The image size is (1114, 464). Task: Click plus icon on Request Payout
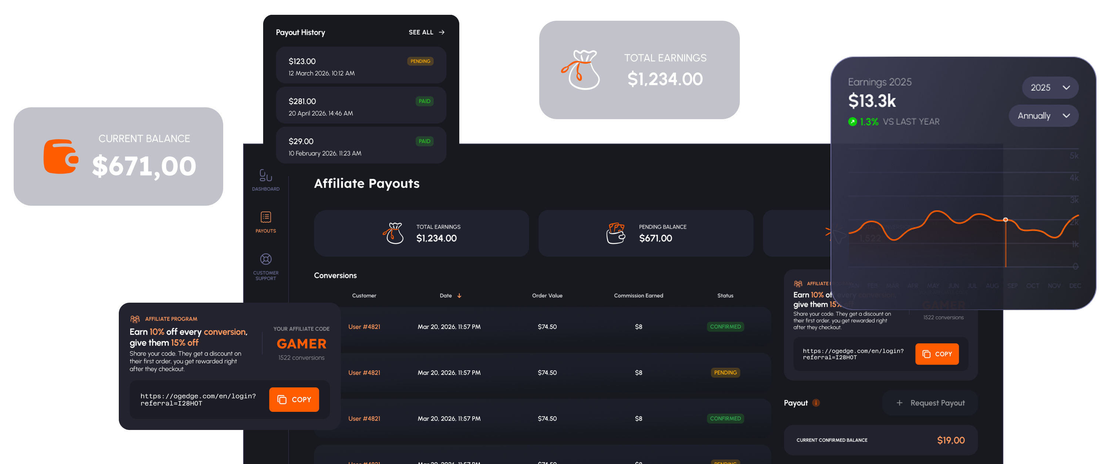pyautogui.click(x=899, y=403)
